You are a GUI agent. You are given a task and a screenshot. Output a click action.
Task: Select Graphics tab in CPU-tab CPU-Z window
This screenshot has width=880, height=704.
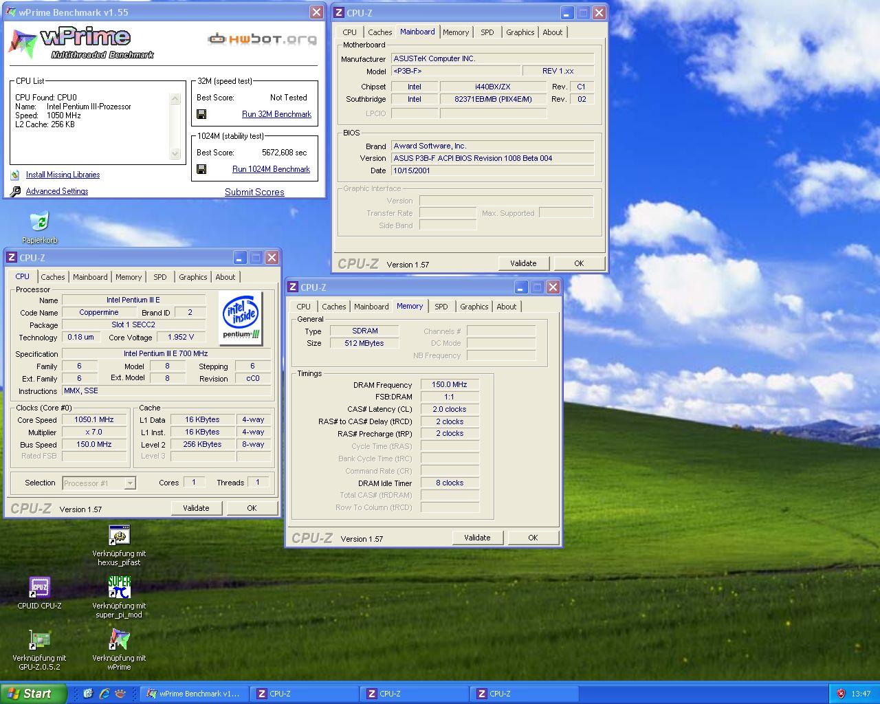[193, 277]
